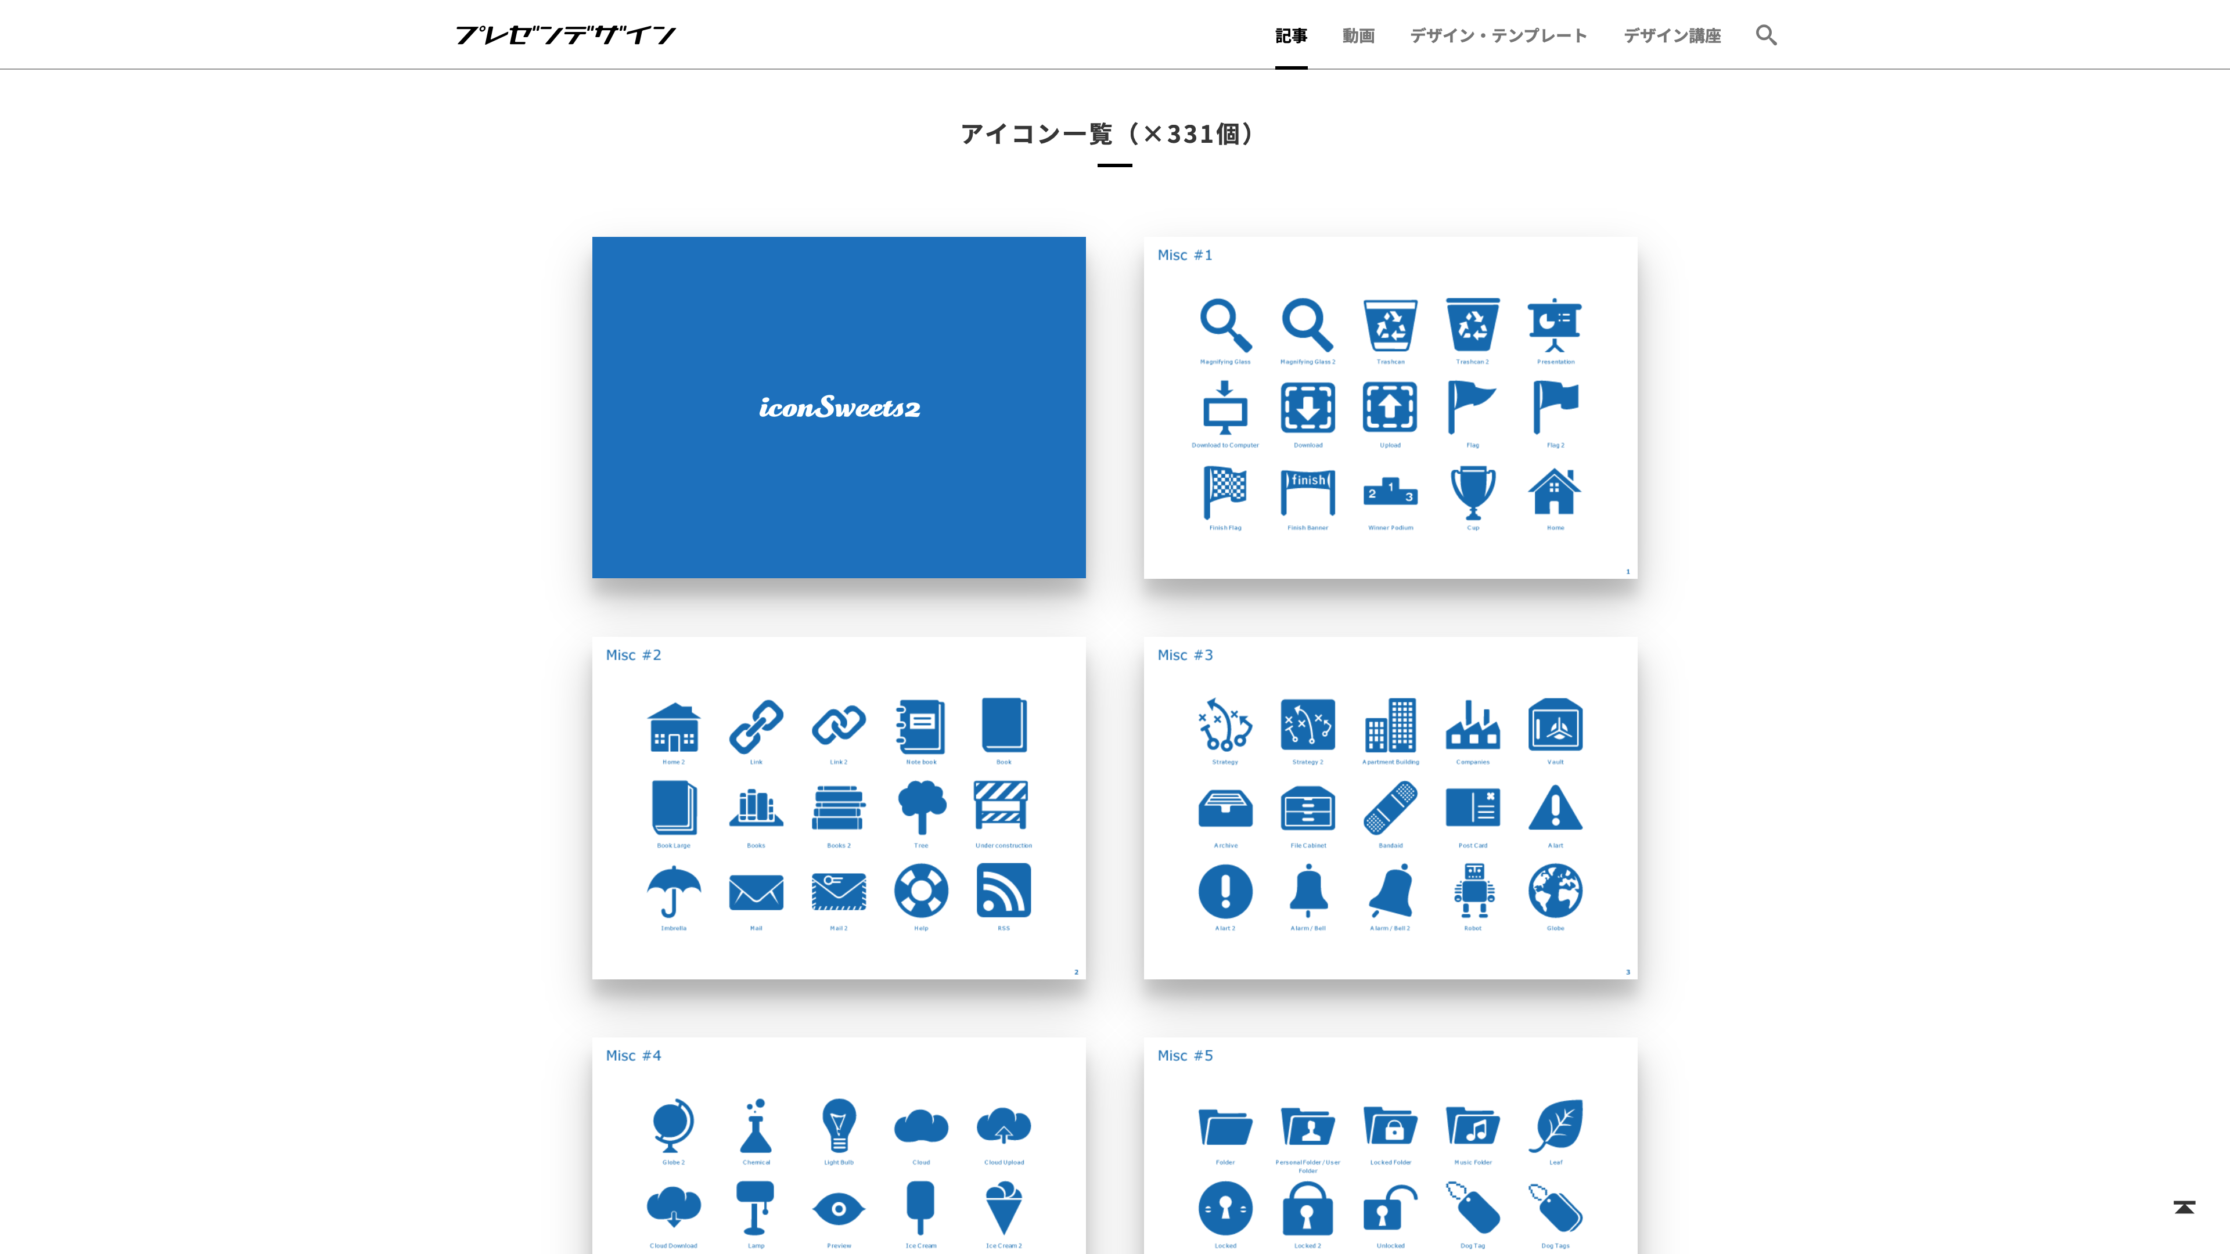
Task: Click the Help lifebuoy icon
Action: point(921,891)
